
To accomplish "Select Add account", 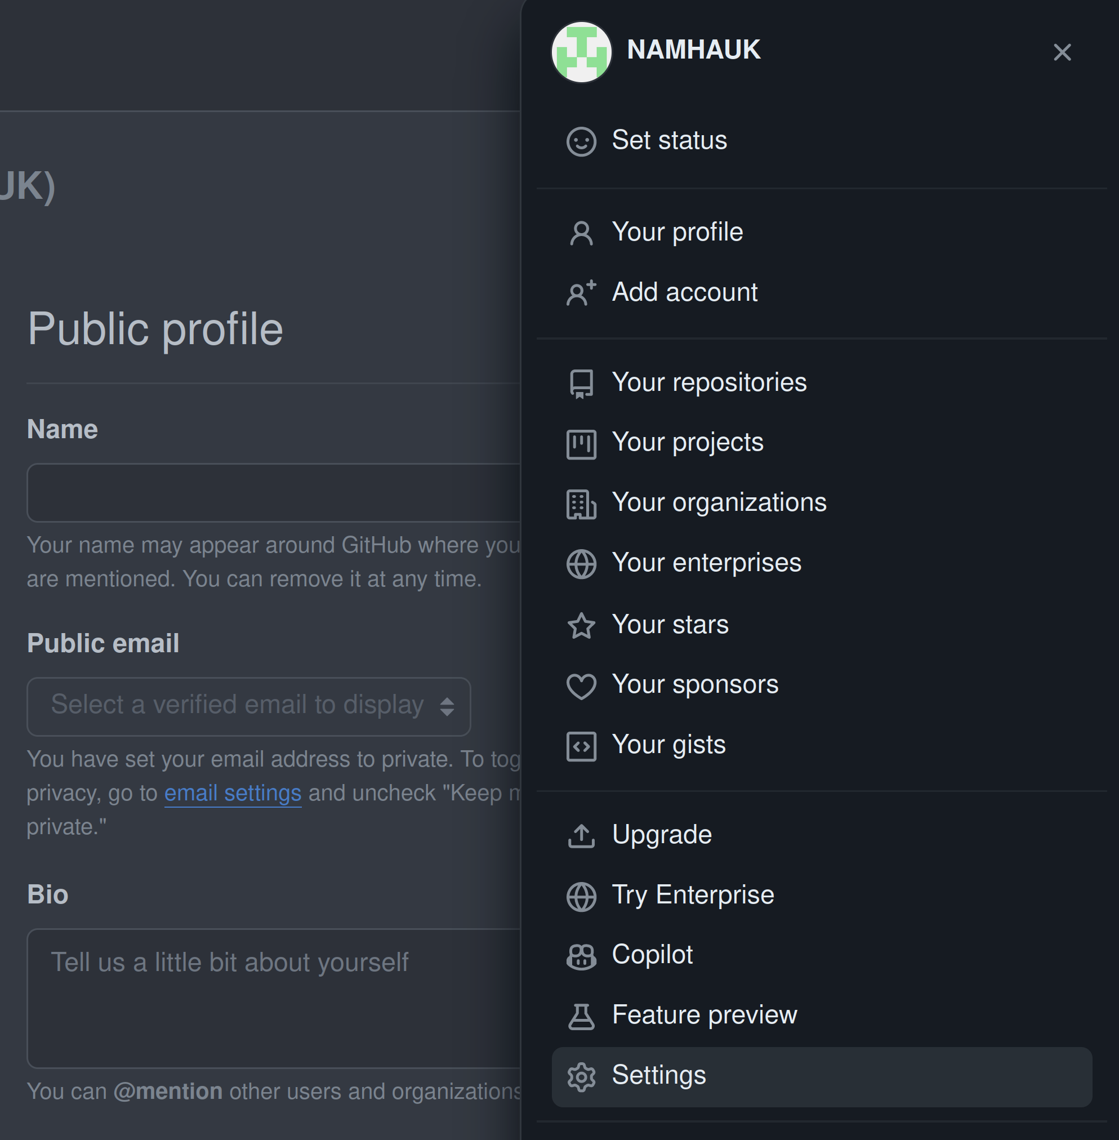I will pos(822,293).
